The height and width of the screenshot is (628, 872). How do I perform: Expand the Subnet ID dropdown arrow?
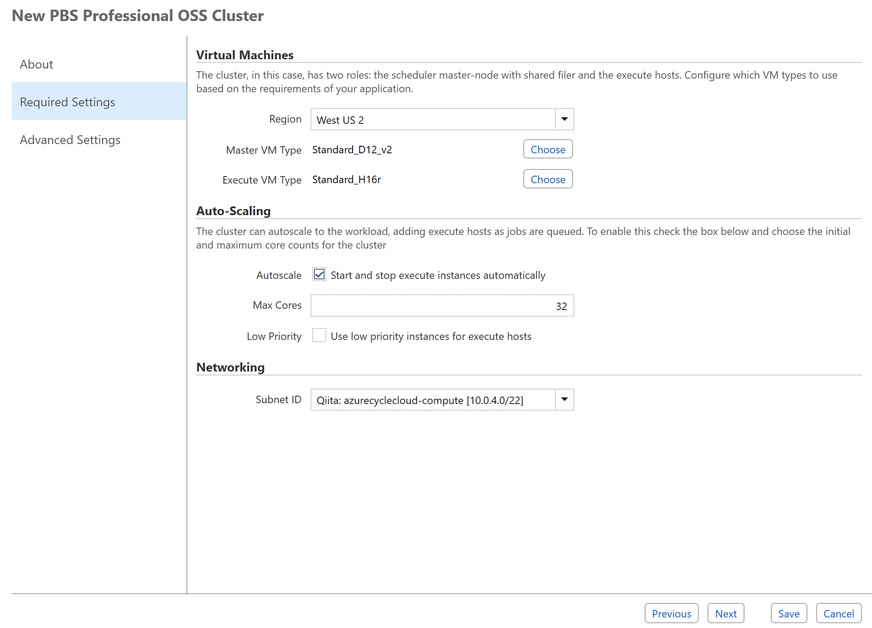(x=564, y=400)
